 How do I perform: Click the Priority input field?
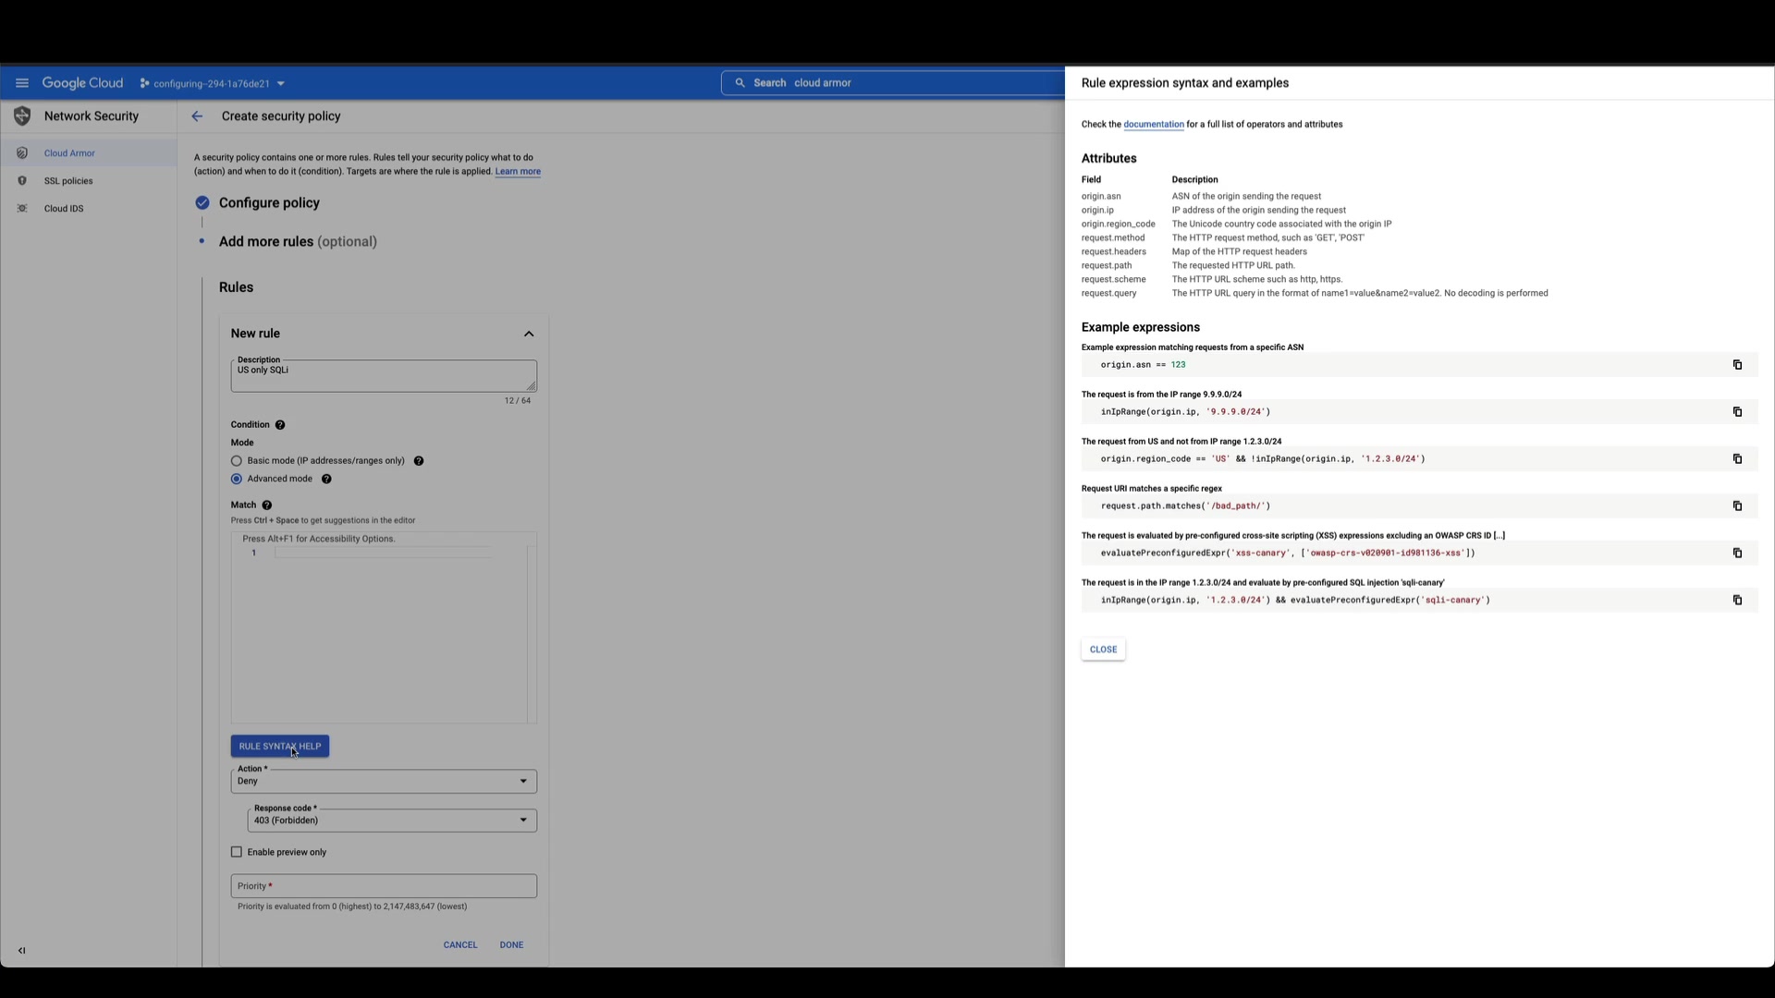[384, 886]
